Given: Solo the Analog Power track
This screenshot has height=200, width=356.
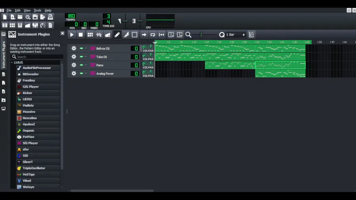Looking at the screenshot, I should (85, 74).
